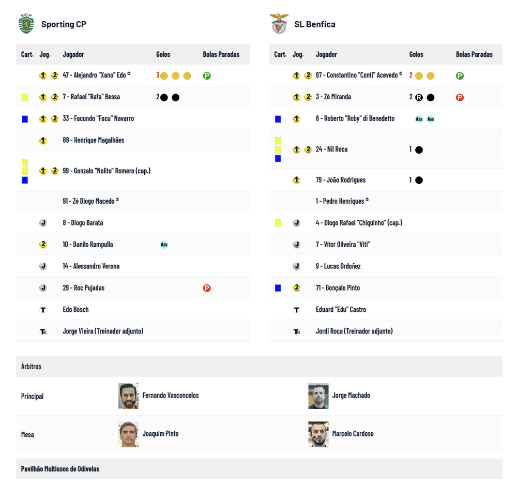517x484 pixels.
Task: Click the R goal icon for Zé Miranda
Action: click(419, 97)
